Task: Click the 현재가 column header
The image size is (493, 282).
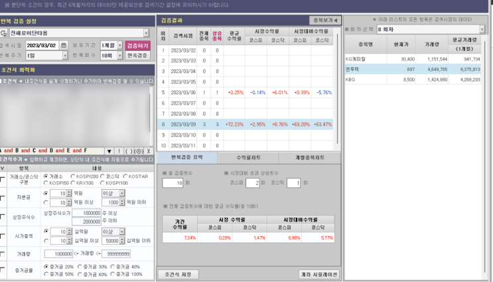Action: click(401, 44)
